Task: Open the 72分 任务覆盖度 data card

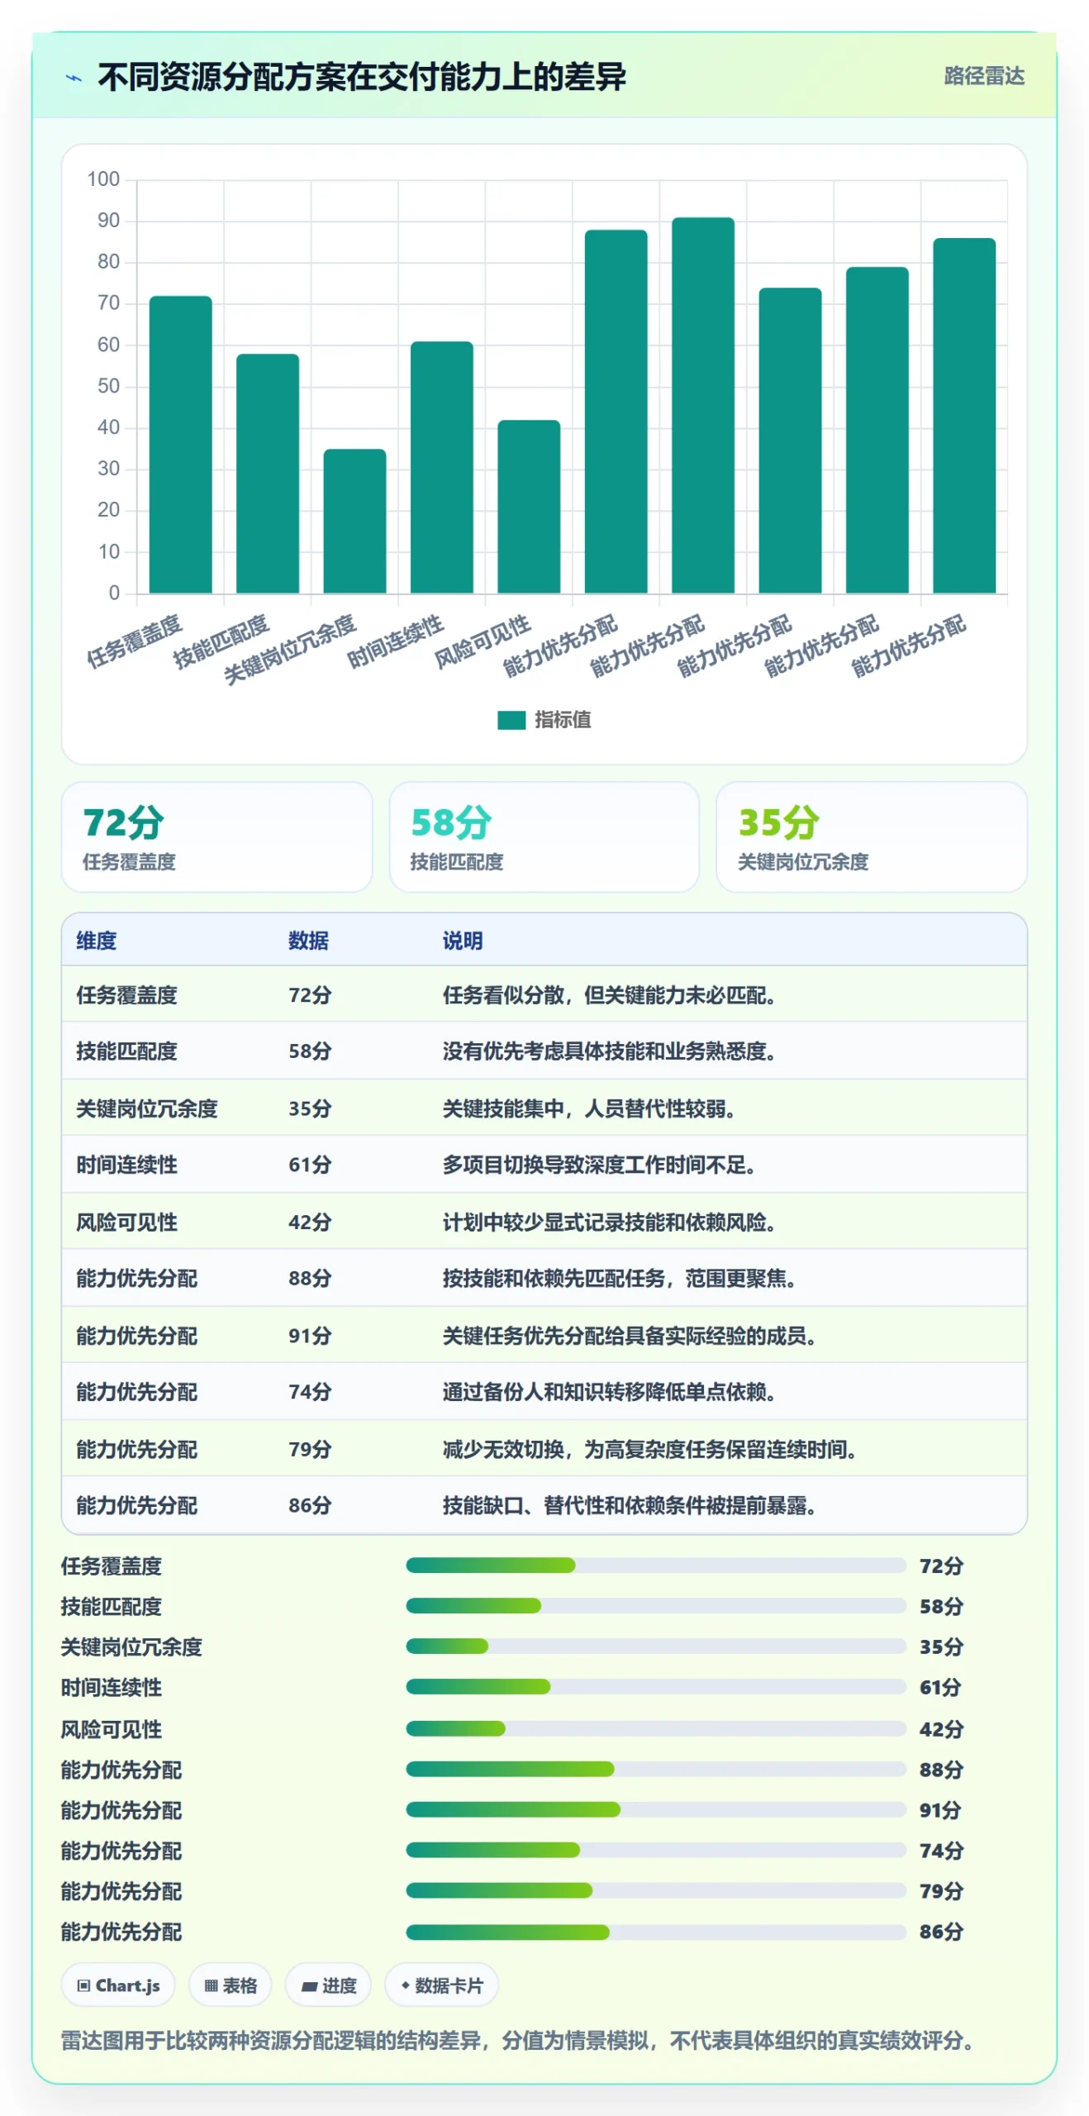Action: pos(216,836)
